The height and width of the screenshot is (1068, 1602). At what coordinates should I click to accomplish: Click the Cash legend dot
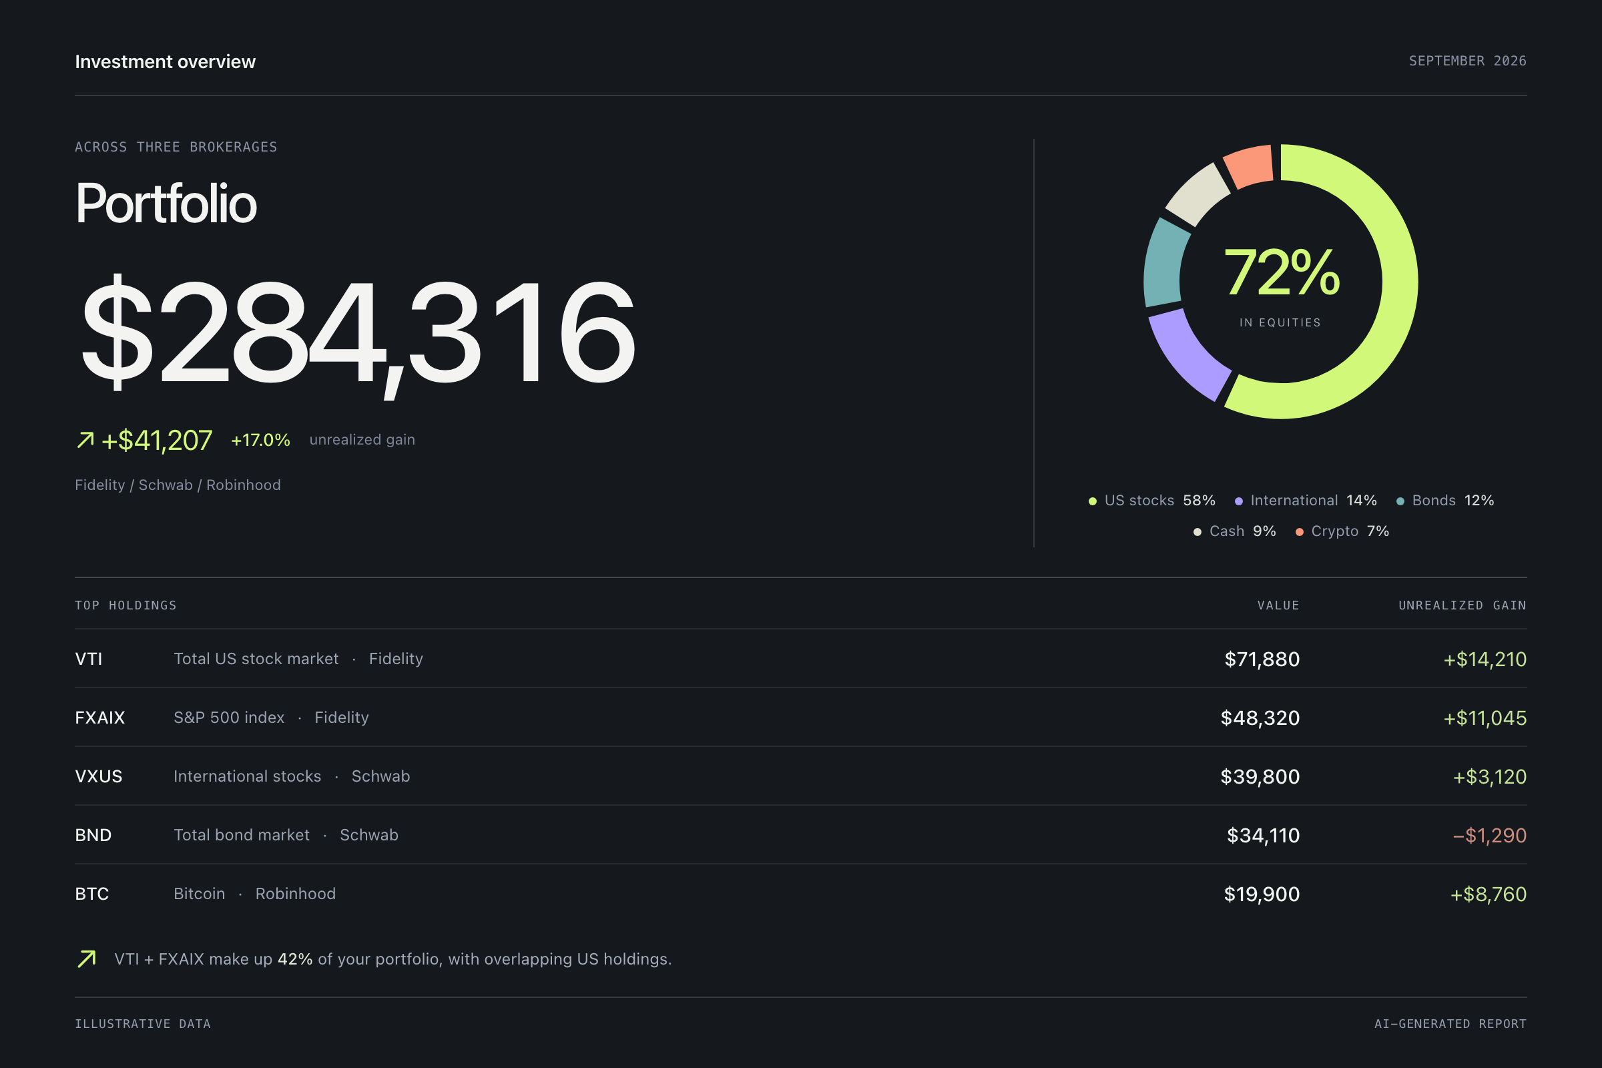pyautogui.click(x=1197, y=532)
